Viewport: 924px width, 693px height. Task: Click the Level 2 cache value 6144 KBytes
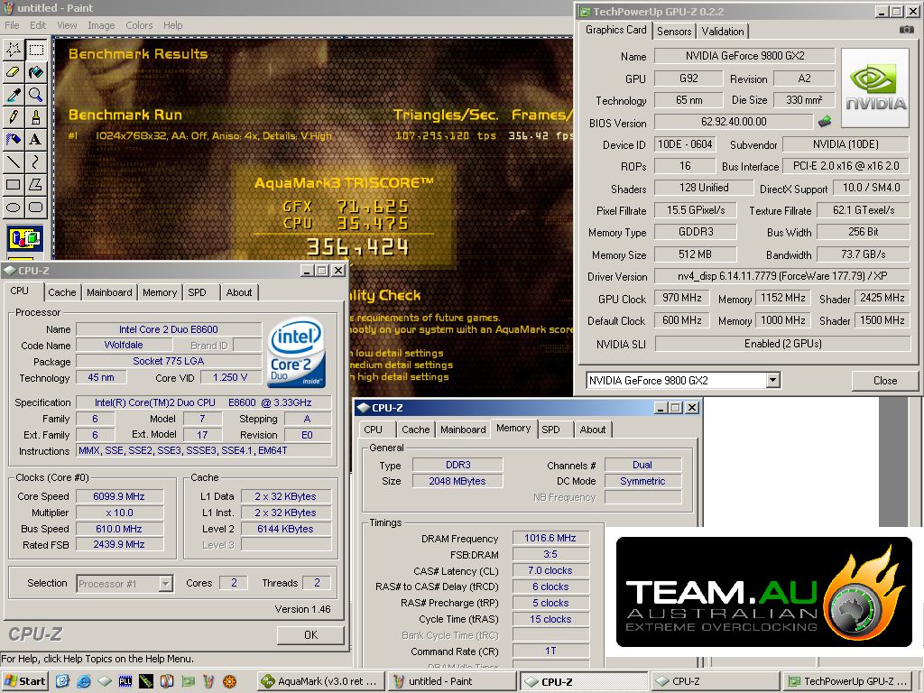285,529
